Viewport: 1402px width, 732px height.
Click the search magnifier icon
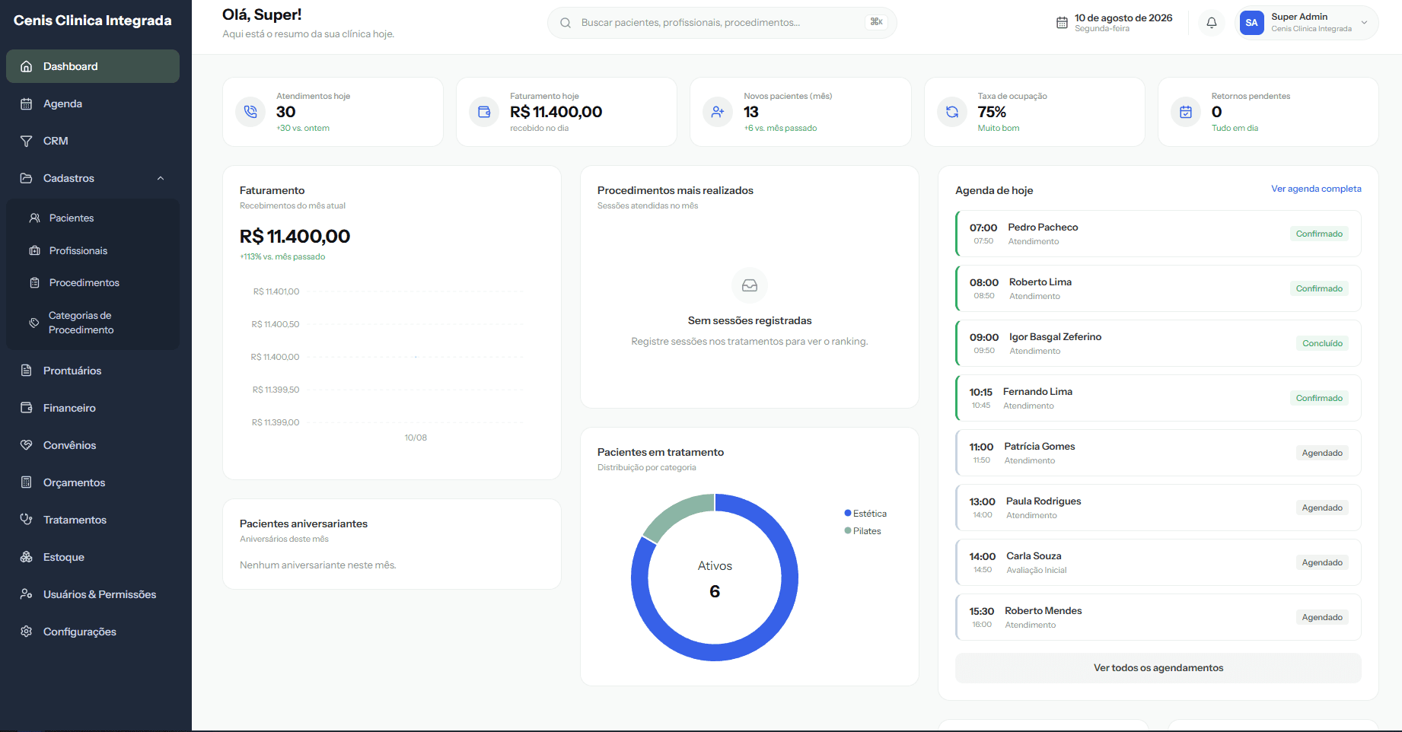[x=566, y=23]
